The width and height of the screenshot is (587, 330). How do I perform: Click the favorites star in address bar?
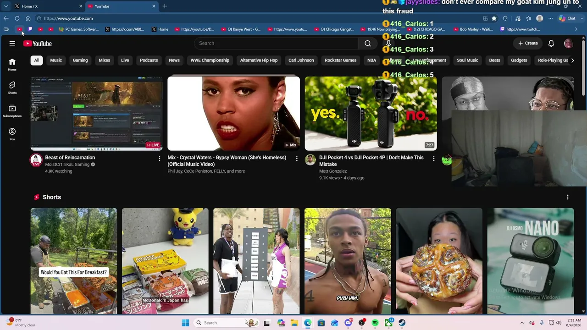pos(494,18)
